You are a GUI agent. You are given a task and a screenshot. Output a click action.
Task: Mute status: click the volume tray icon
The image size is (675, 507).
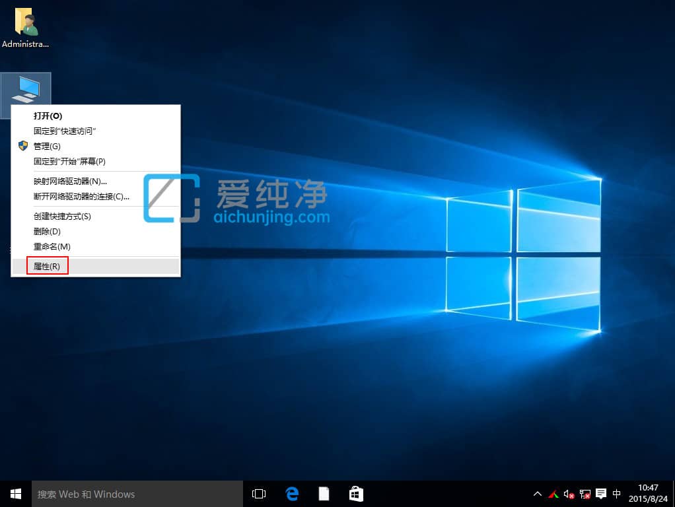tap(568, 494)
